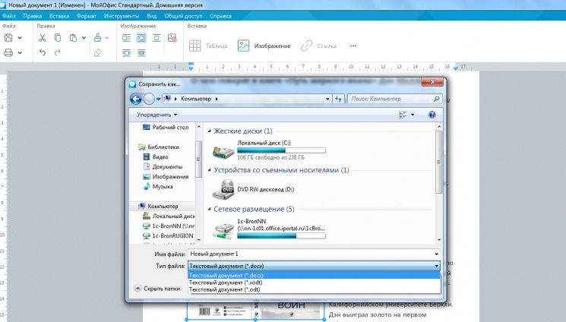Click the Cut scissors icon
This screenshot has width=566, height=322.
coord(43,37)
